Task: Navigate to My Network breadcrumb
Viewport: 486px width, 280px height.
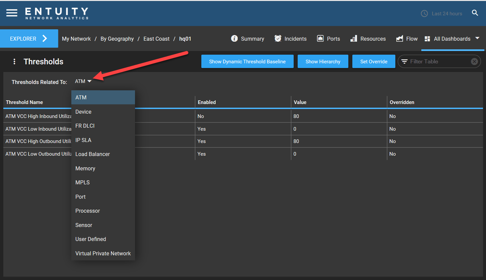Action: click(76, 39)
